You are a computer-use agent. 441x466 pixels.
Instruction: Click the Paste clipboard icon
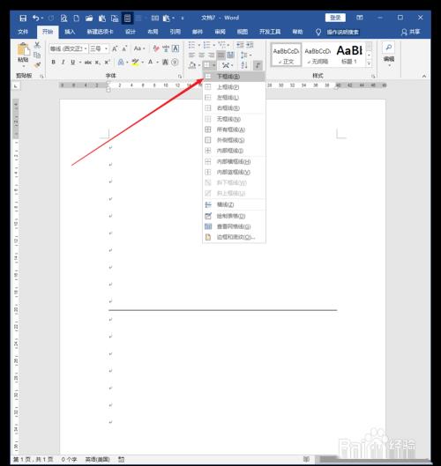pos(23,49)
